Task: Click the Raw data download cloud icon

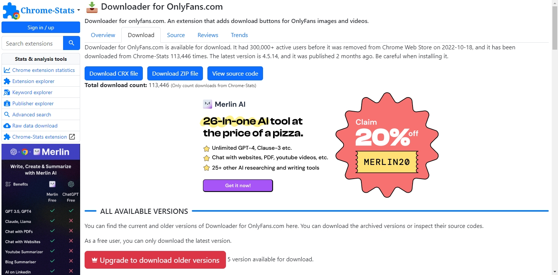Action: (7, 126)
